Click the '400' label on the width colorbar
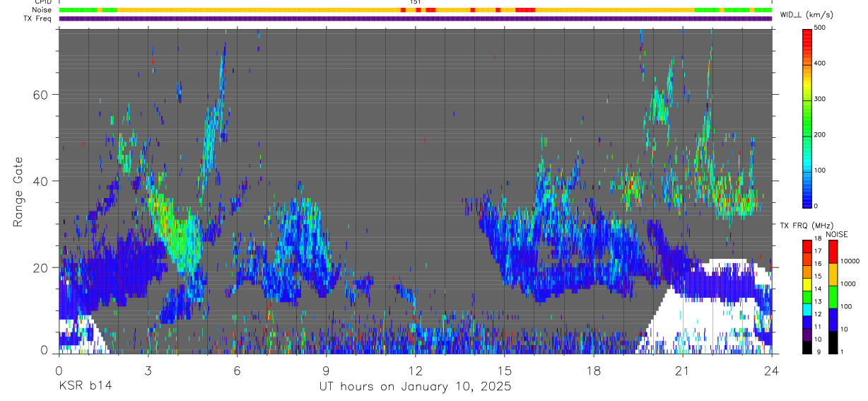 pos(821,64)
